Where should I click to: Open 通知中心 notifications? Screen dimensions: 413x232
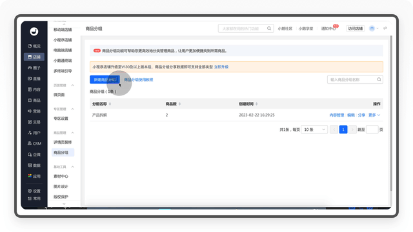[x=328, y=28]
